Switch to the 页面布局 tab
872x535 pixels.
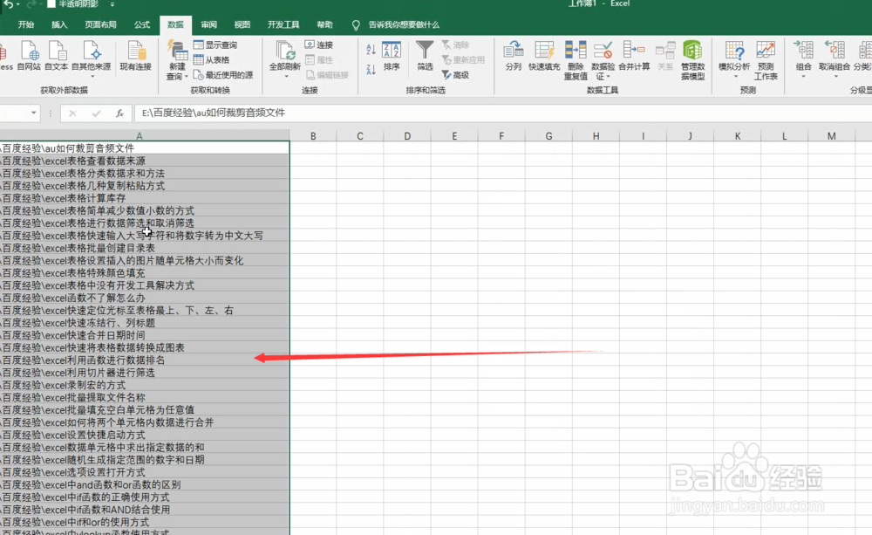100,24
